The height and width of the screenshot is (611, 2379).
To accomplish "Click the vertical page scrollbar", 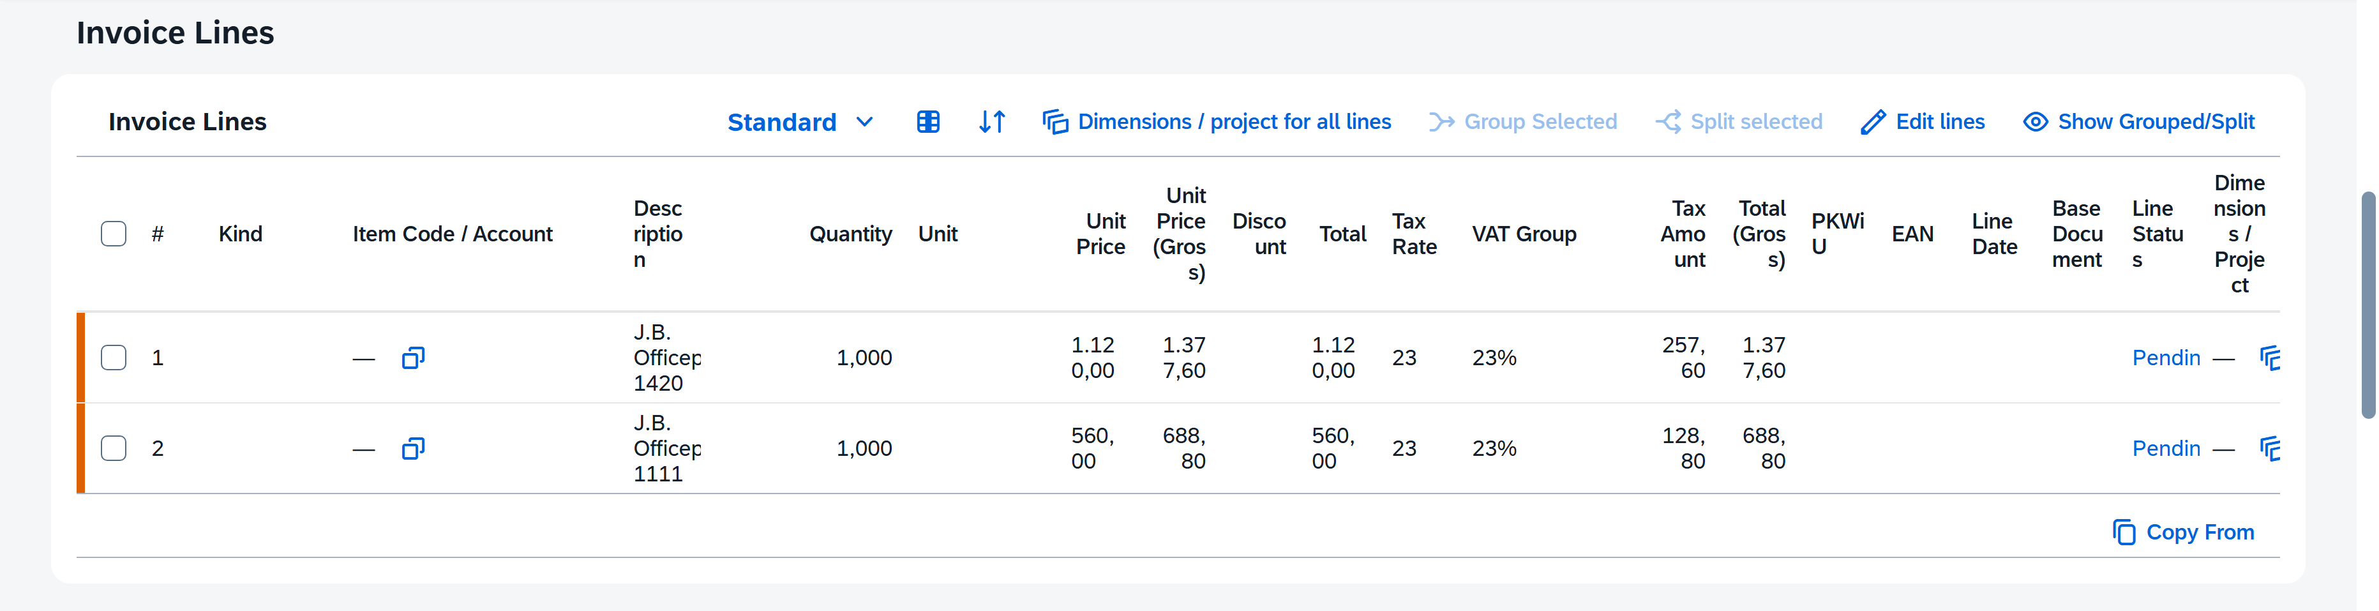I will click(x=2369, y=305).
